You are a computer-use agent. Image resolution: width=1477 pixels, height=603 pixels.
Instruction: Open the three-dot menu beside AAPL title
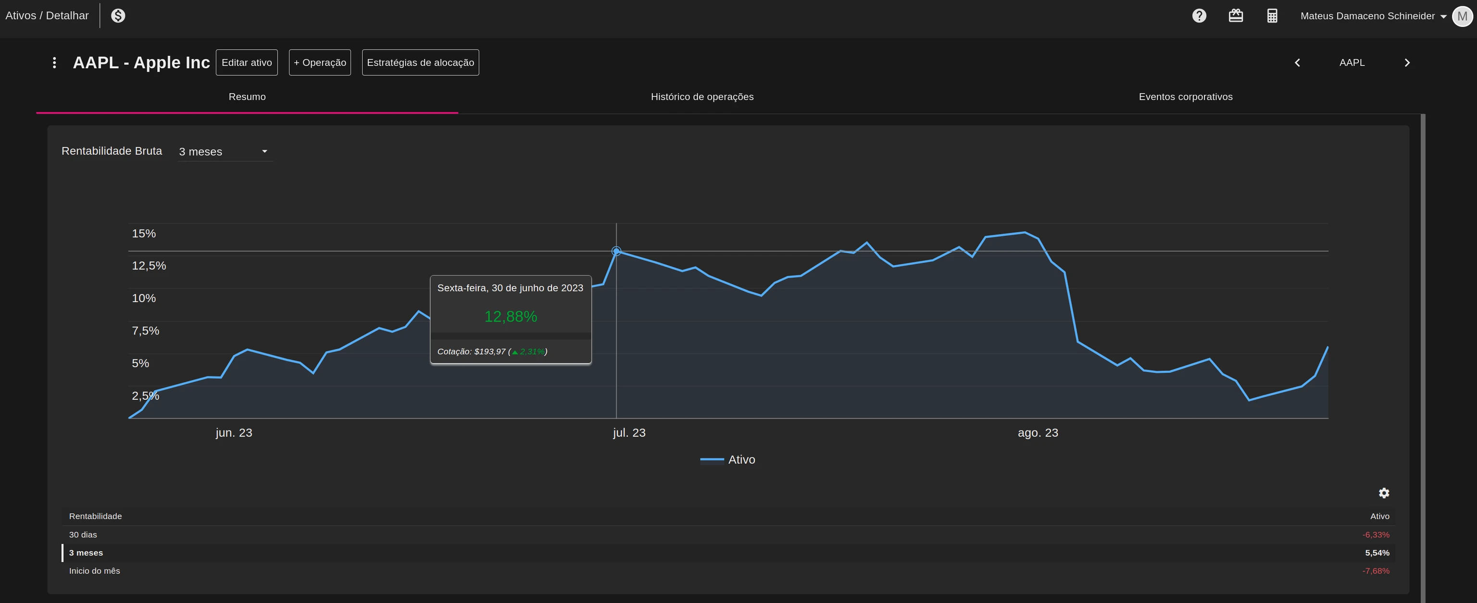(54, 62)
